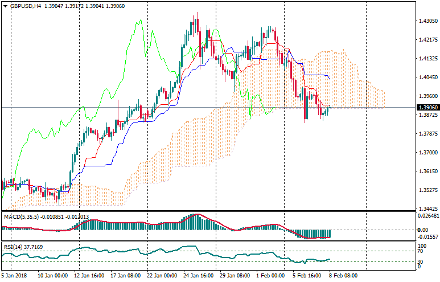Click the 5 Jan 2018 date label
The image size is (440, 282).
(x=14, y=275)
